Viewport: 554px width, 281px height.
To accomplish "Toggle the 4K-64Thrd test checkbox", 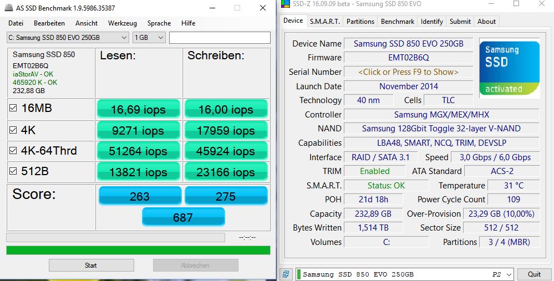I will pyautogui.click(x=13, y=151).
